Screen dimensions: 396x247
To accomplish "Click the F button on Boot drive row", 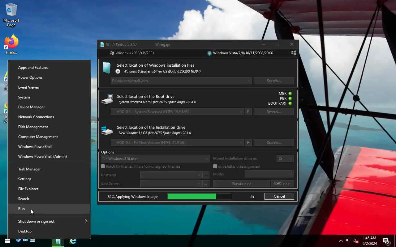I will click(248, 112).
